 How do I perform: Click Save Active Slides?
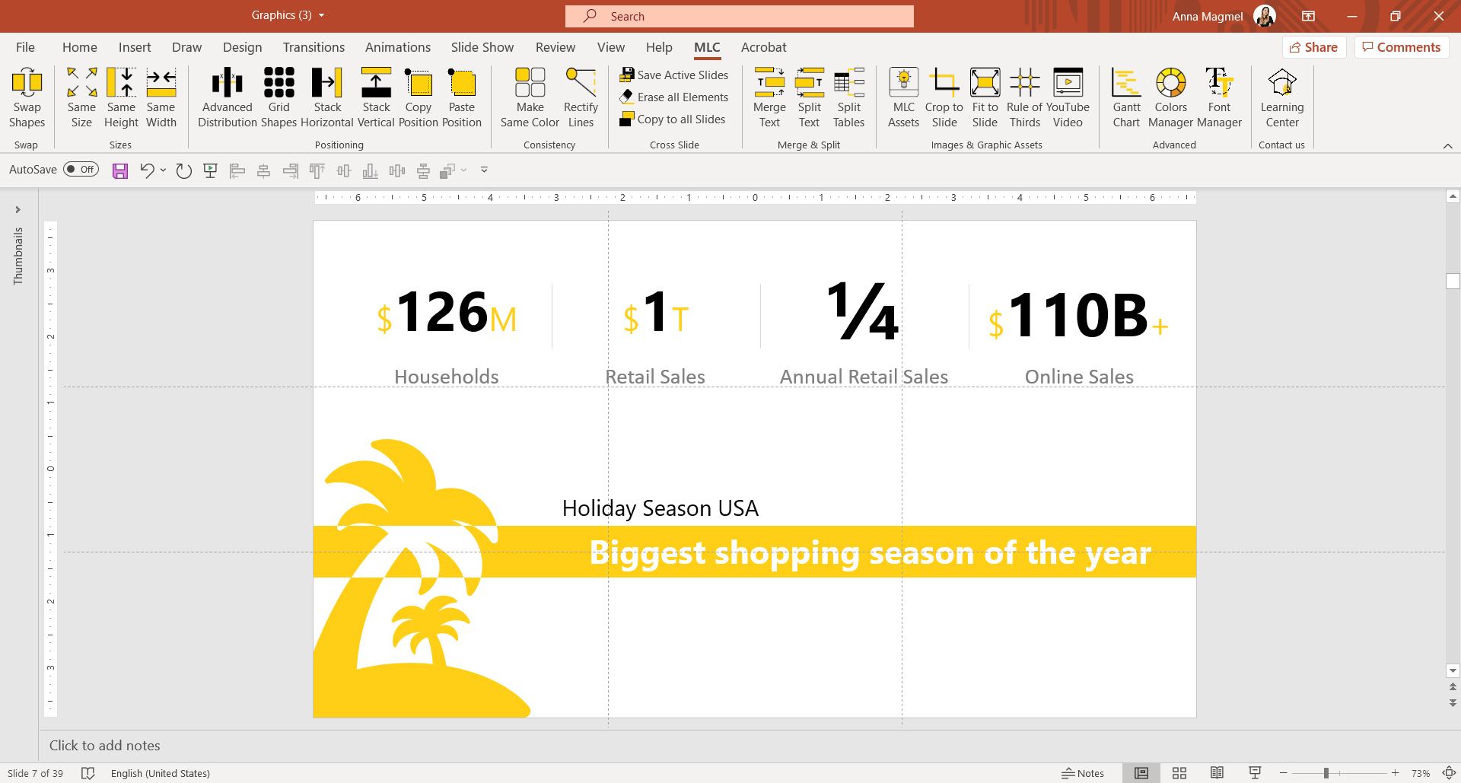tap(674, 75)
